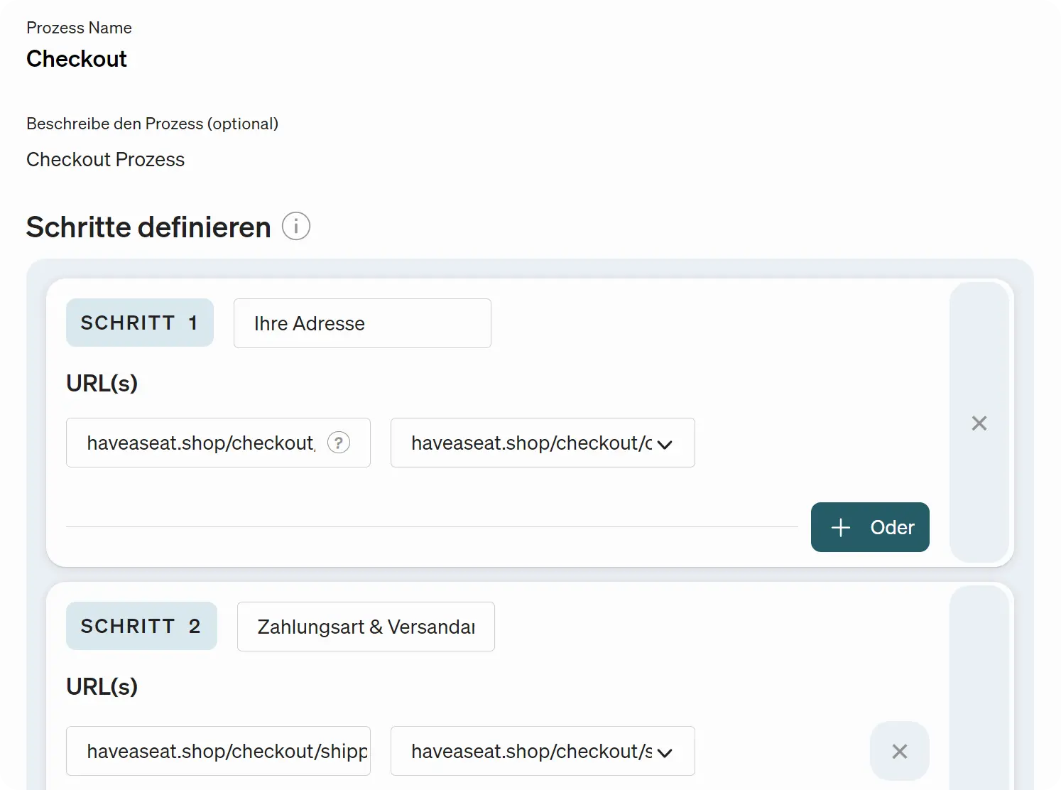This screenshot has width=1061, height=790.
Task: Remove Schritt 1 with its X icon
Action: pyautogui.click(x=979, y=423)
